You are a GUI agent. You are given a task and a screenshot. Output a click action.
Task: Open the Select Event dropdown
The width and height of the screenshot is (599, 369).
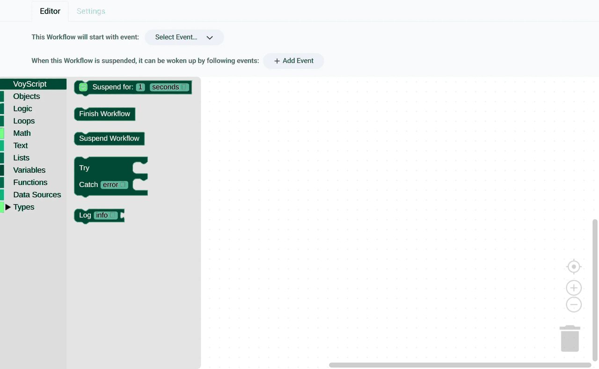click(184, 37)
